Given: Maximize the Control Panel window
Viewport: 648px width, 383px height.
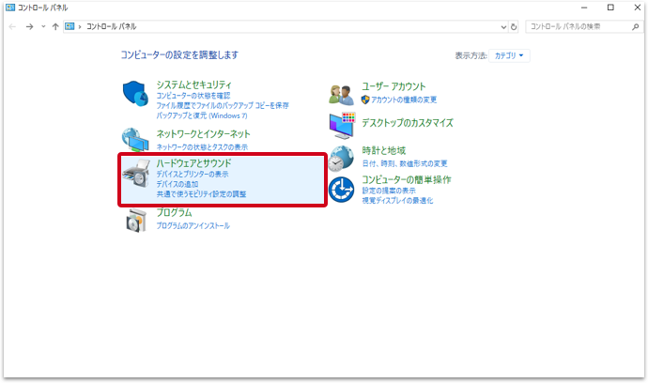Looking at the screenshot, I should 610,8.
